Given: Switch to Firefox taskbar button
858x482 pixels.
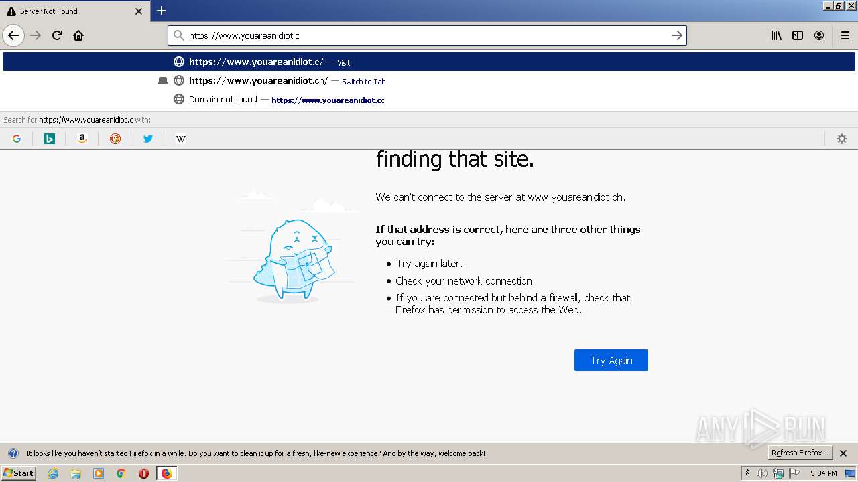Looking at the screenshot, I should pyautogui.click(x=166, y=473).
